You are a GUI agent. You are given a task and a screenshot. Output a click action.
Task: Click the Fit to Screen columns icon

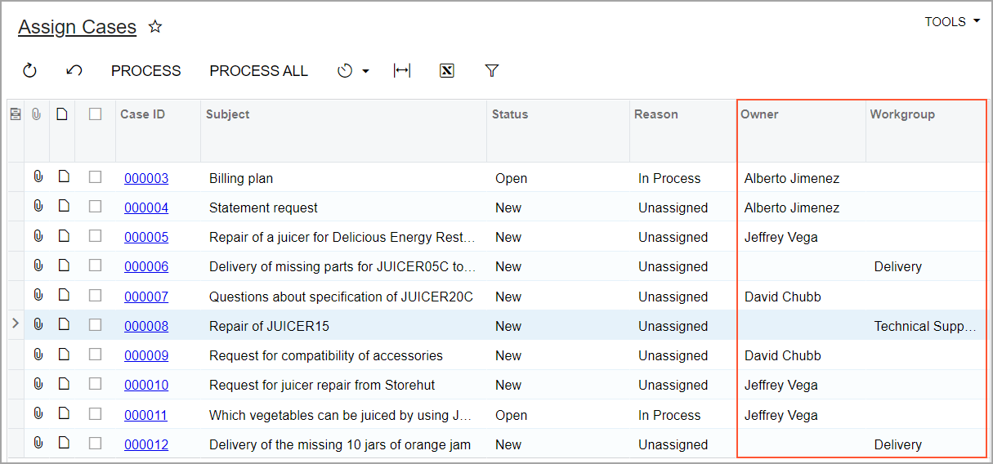(402, 71)
